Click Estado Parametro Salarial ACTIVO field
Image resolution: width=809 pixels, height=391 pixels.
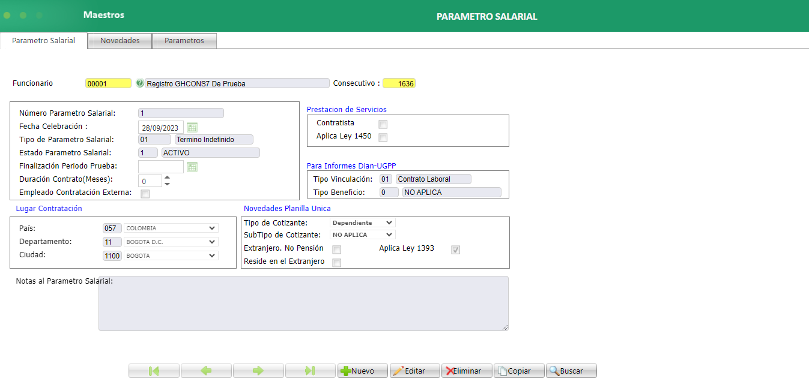pos(210,153)
